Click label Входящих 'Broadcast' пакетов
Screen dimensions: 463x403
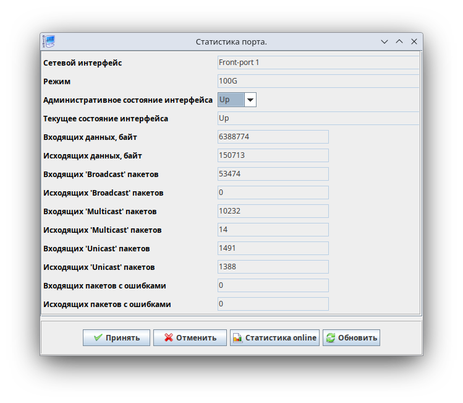[101, 174]
